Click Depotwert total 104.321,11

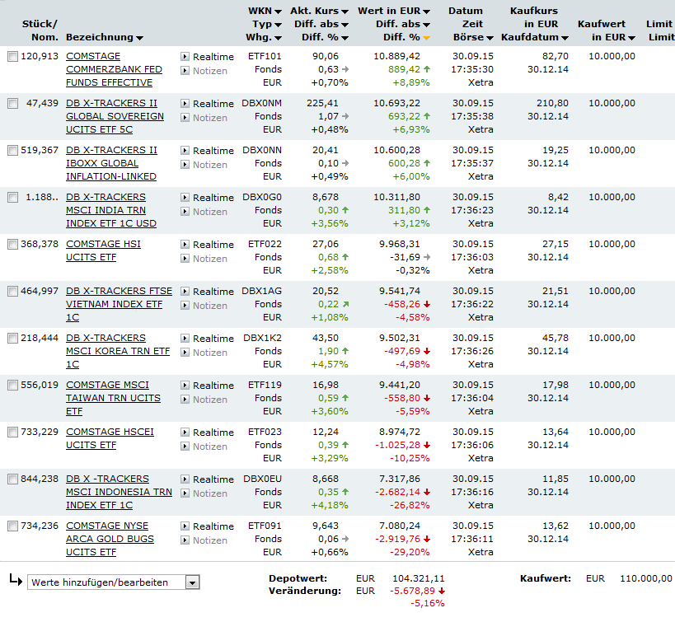(419, 578)
